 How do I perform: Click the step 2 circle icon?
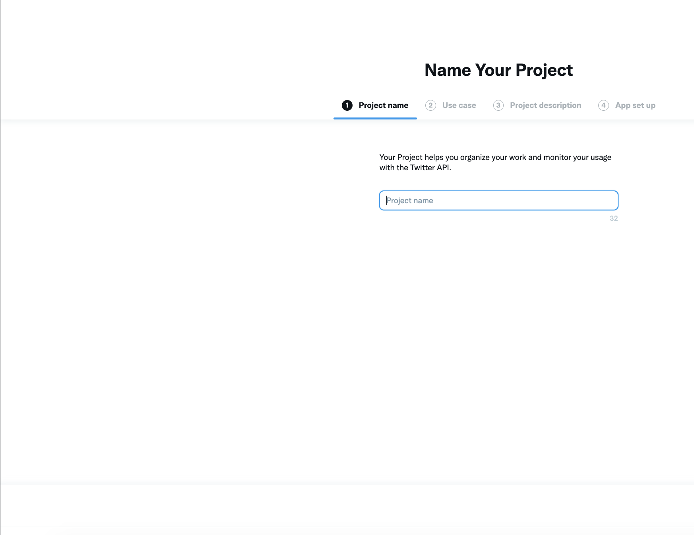pyautogui.click(x=430, y=105)
